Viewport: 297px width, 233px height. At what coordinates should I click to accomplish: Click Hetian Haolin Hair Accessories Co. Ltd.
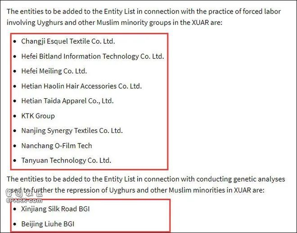(x=81, y=86)
